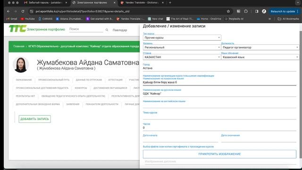The image size is (302, 170).
Task: Reload the current page
Action: [23, 11]
